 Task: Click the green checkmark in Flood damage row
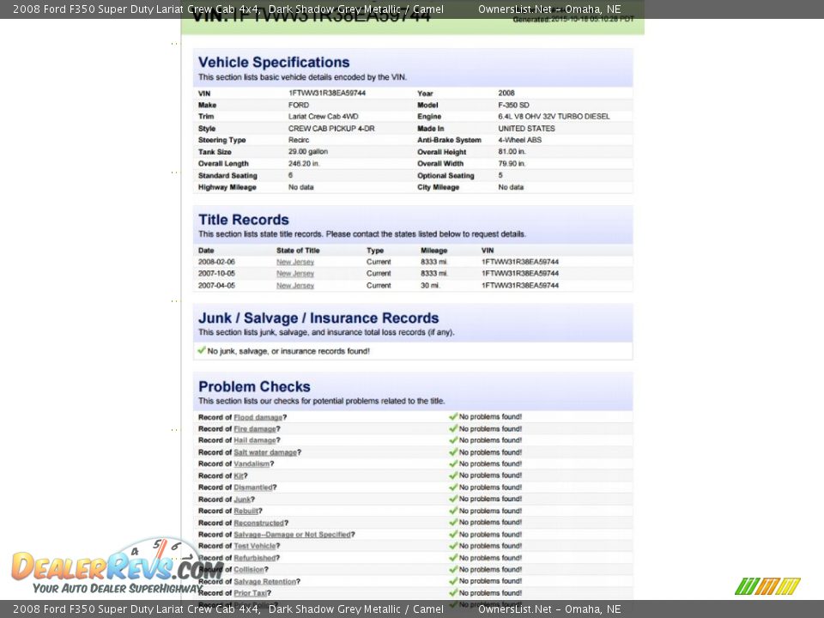click(x=453, y=417)
